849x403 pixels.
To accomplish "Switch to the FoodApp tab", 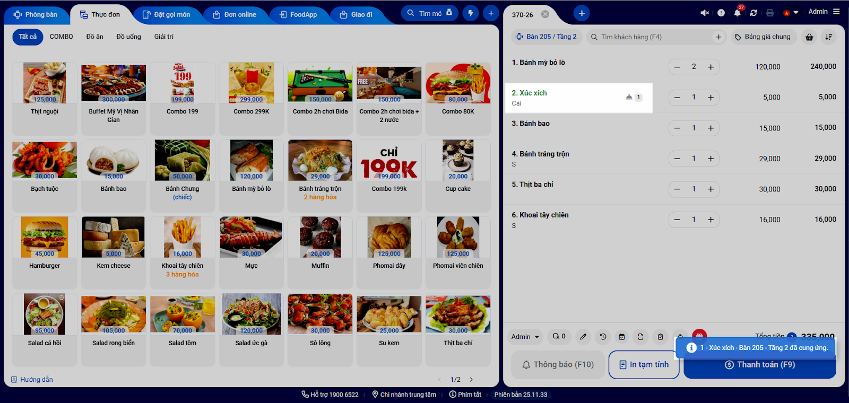I will (x=298, y=15).
